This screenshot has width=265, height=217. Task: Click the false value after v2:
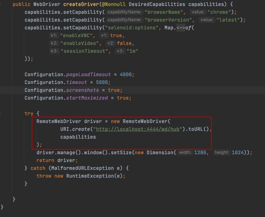pos(124,43)
